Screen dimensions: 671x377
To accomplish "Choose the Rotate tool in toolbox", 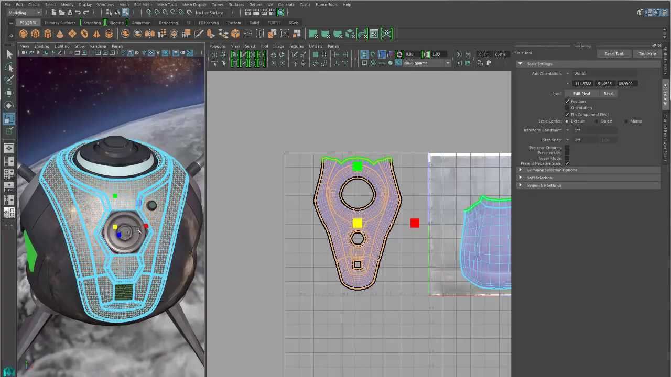I will [9, 106].
